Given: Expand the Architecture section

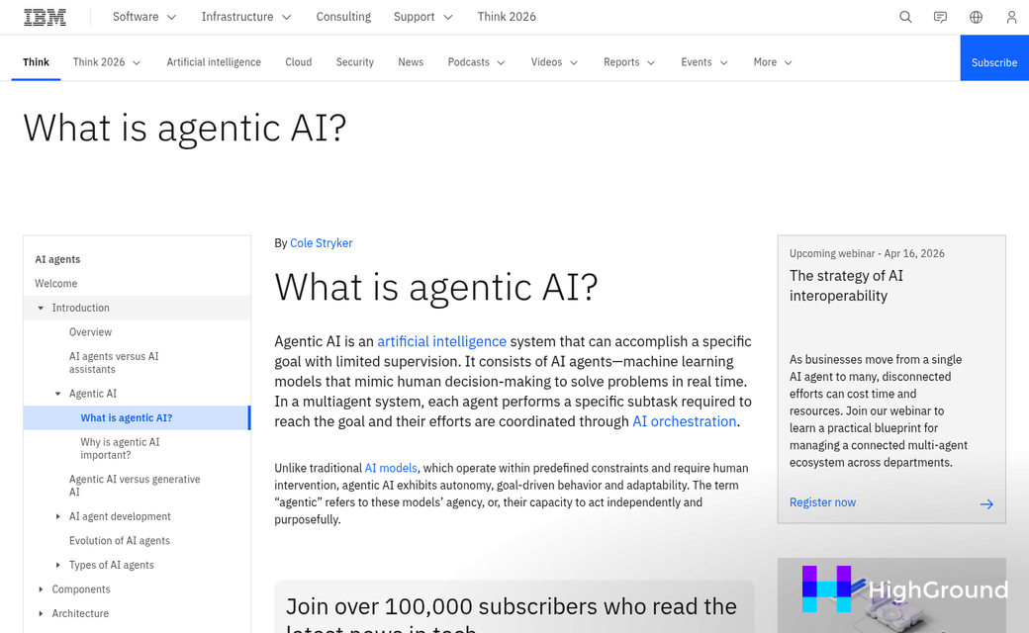Looking at the screenshot, I should point(41,613).
